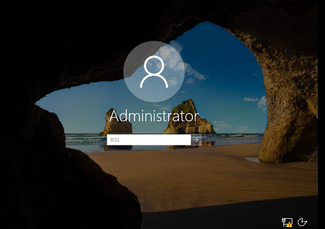Click the 密码 placeholder text

pyautogui.click(x=114, y=140)
